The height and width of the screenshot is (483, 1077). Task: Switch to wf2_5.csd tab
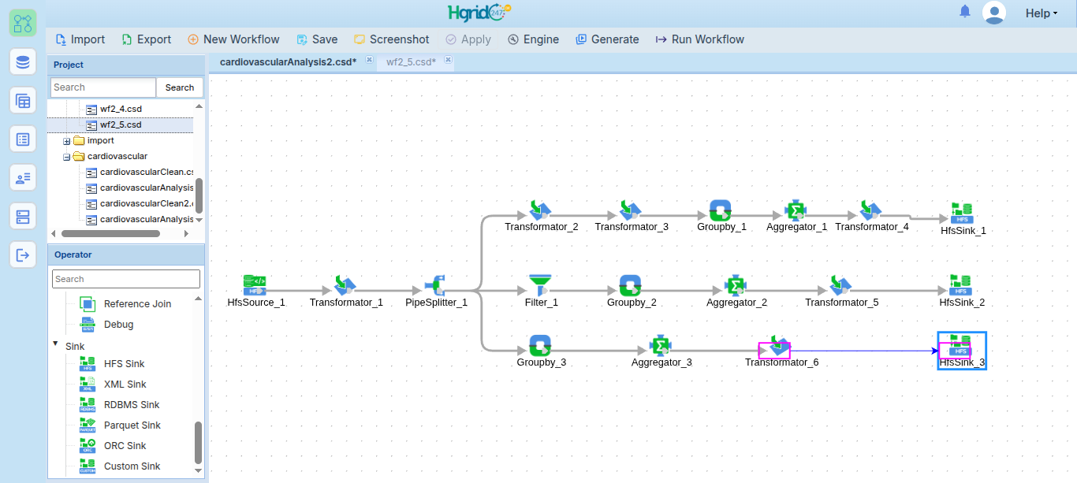click(x=411, y=61)
